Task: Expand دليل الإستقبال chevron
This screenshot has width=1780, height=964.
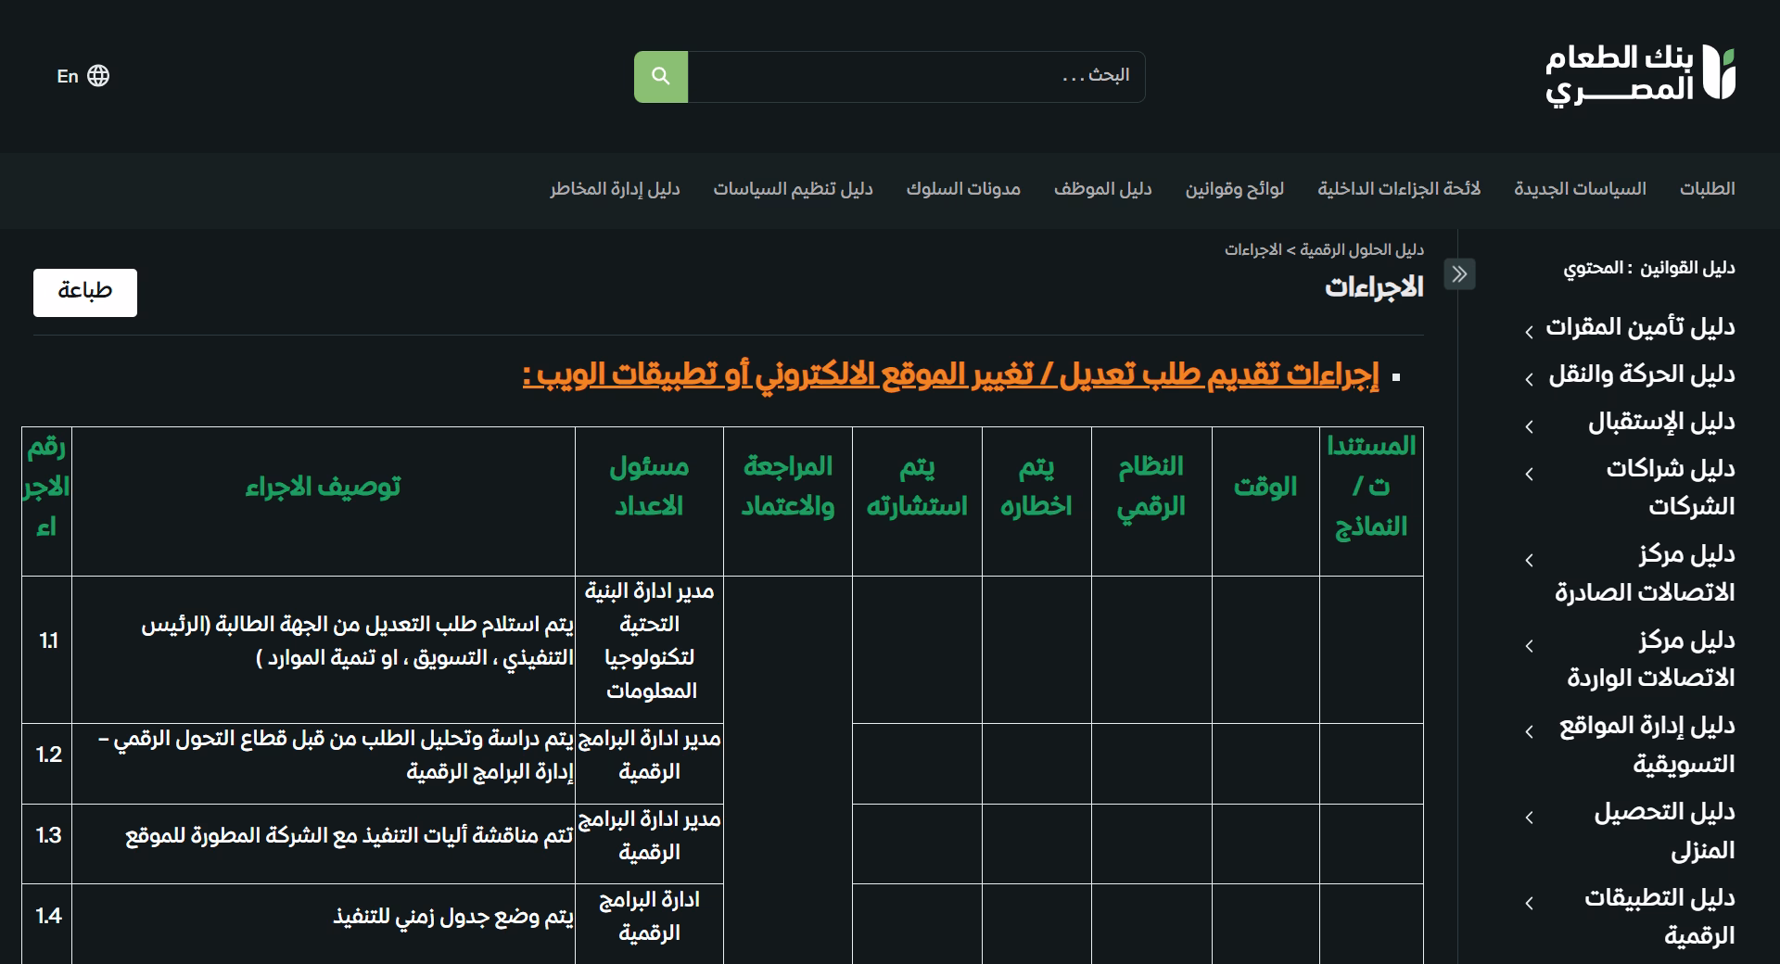Action: (1529, 426)
